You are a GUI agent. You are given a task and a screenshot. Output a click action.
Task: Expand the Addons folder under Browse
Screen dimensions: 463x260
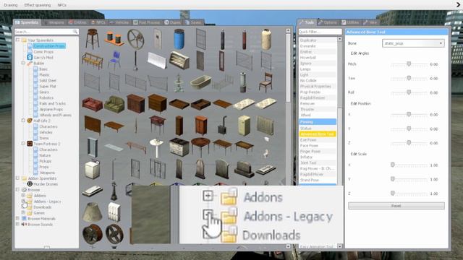click(23, 196)
